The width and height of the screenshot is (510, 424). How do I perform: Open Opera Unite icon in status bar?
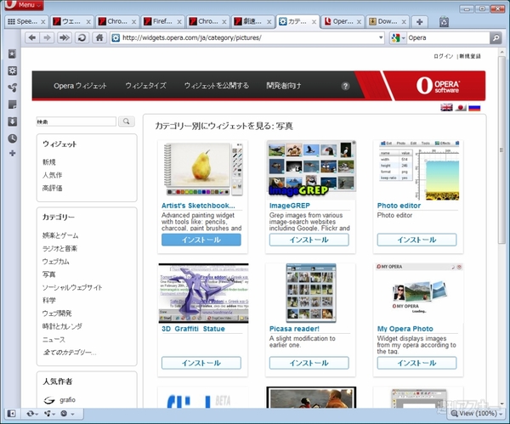click(x=49, y=414)
